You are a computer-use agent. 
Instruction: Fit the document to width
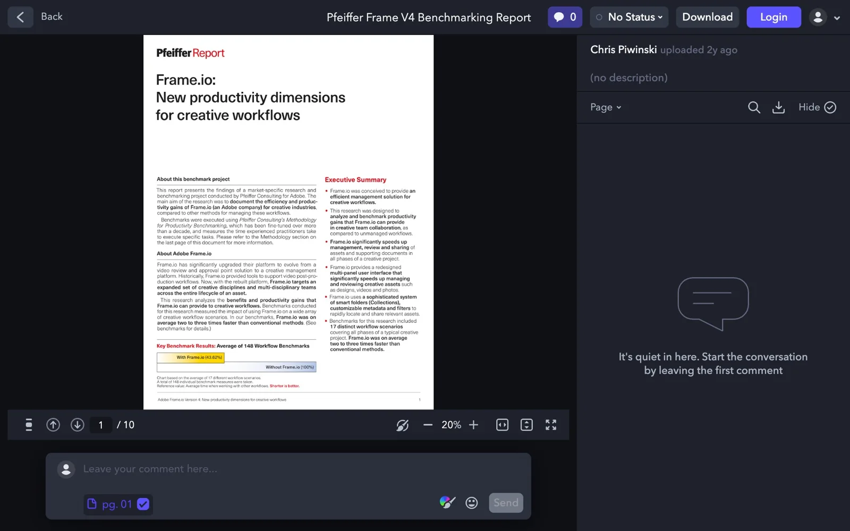[x=502, y=425]
